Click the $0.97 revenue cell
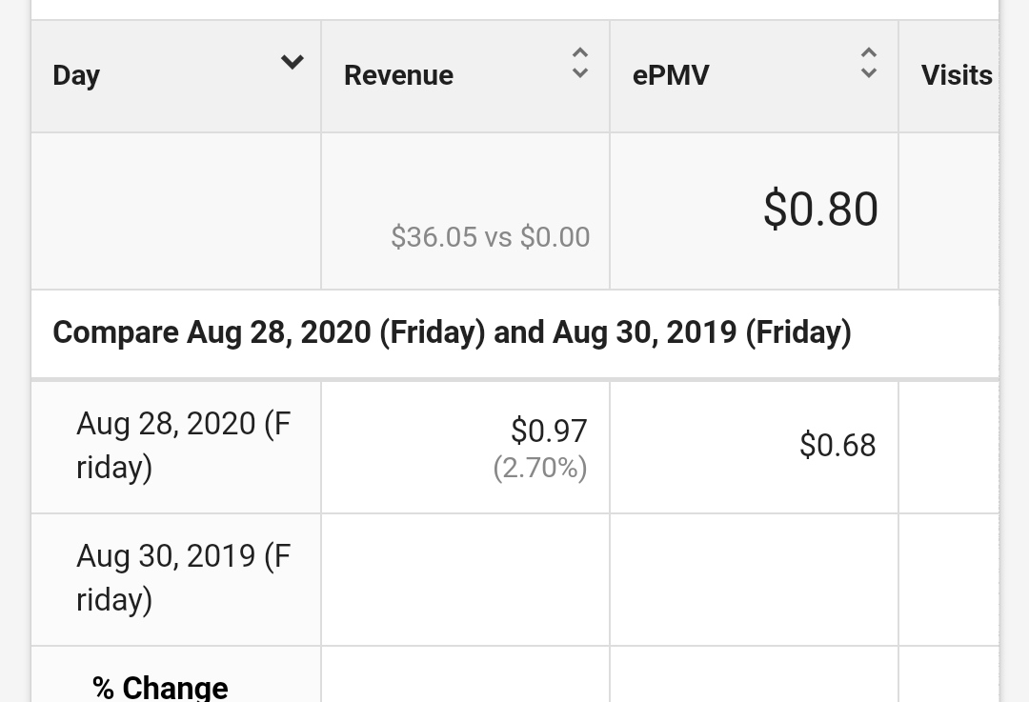 (x=549, y=431)
